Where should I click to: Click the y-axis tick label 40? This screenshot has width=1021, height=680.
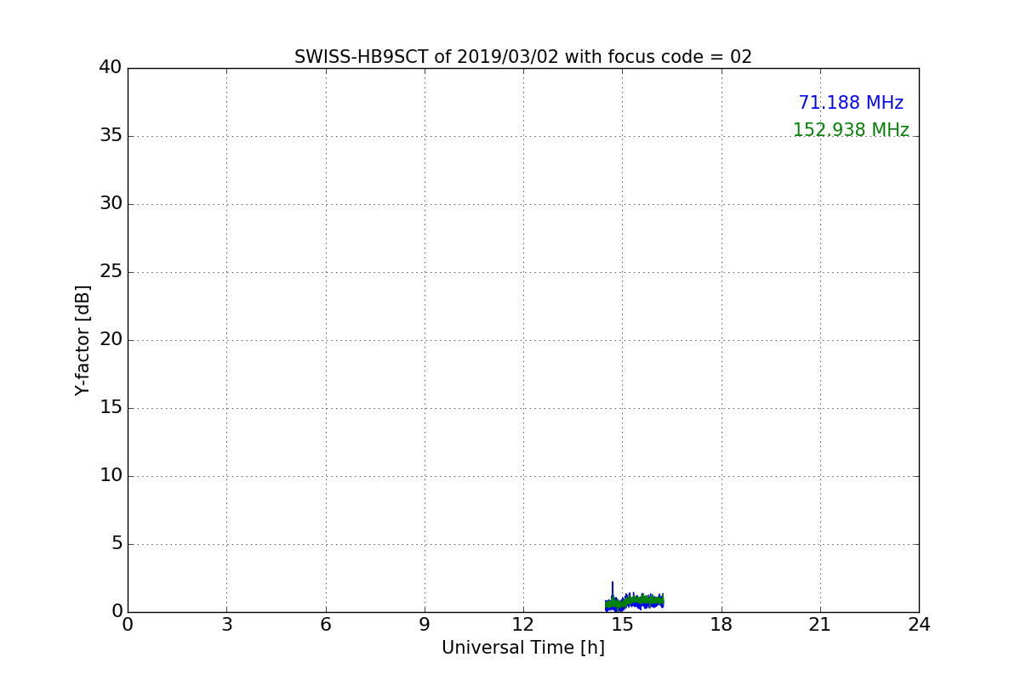tap(111, 67)
